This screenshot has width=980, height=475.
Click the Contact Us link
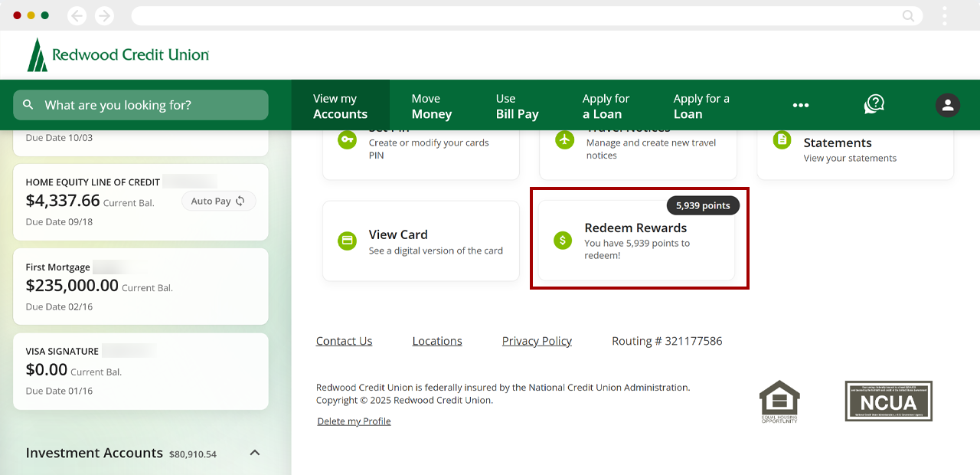coord(345,341)
